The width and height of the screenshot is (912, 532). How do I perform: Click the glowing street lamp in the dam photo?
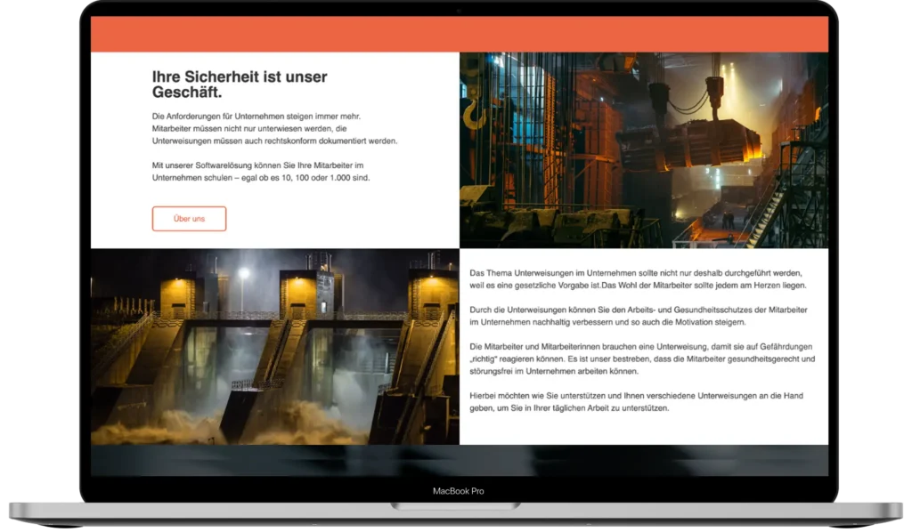click(244, 273)
